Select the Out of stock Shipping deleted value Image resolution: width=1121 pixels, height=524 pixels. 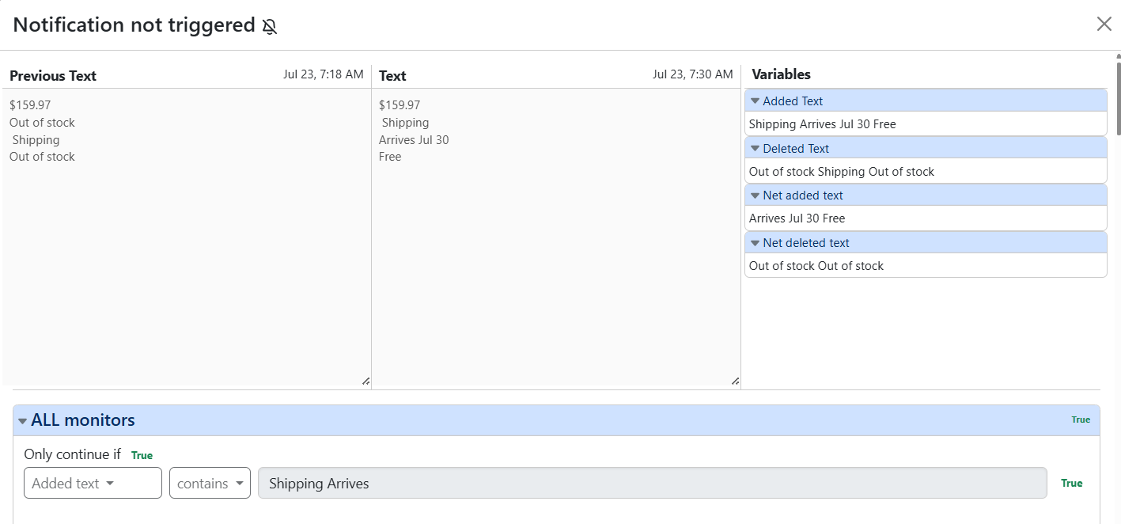[842, 172]
